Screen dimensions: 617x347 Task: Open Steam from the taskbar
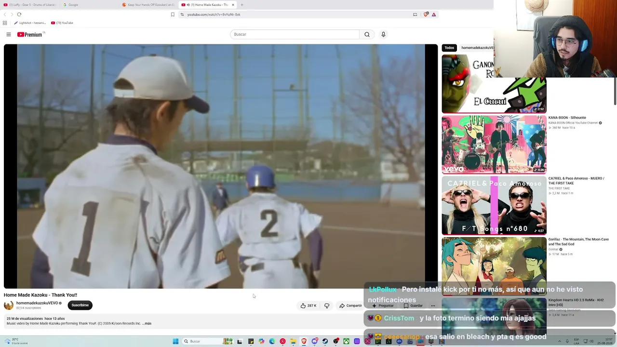tap(325, 341)
